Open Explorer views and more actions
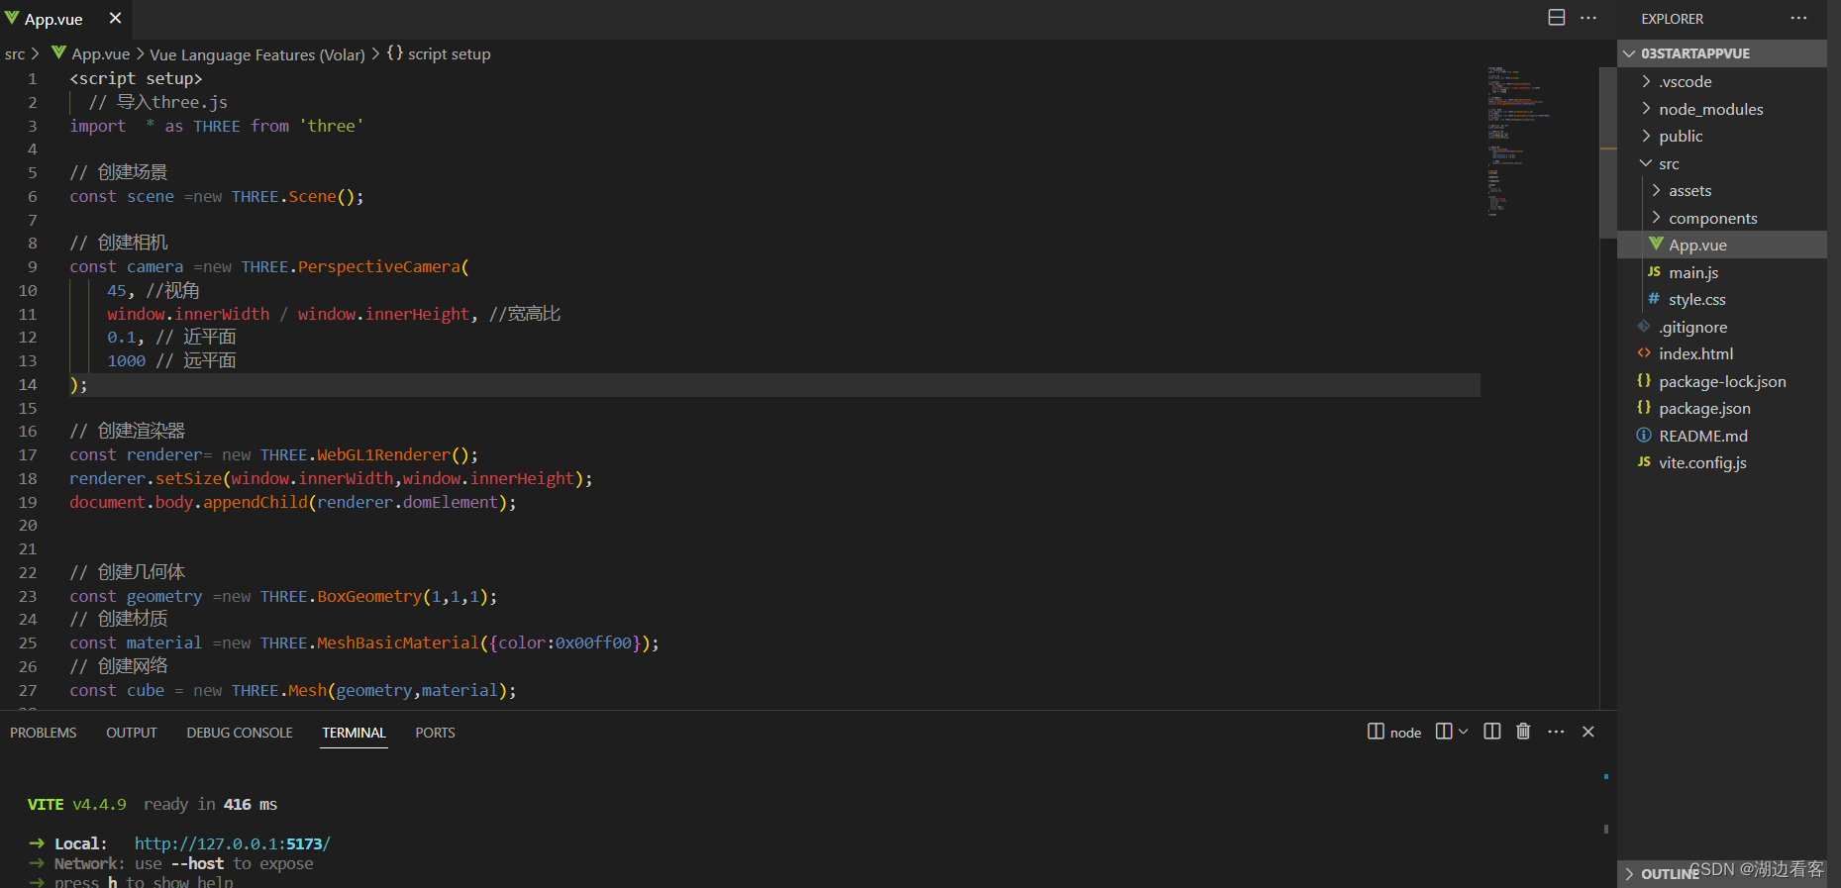This screenshot has width=1841, height=888. pyautogui.click(x=1798, y=18)
